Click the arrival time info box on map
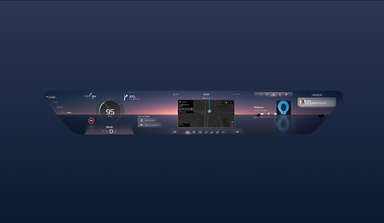This screenshot has width=384, height=223. point(184,125)
